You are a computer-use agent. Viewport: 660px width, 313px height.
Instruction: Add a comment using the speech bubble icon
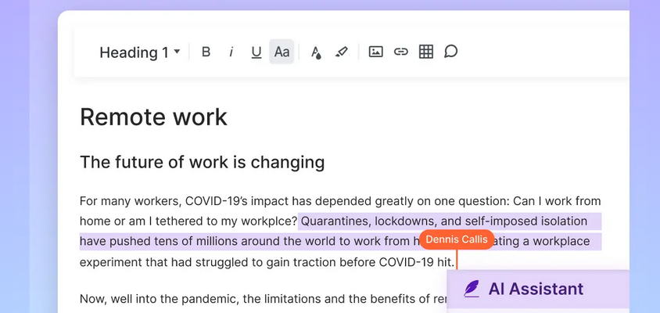pyautogui.click(x=451, y=52)
